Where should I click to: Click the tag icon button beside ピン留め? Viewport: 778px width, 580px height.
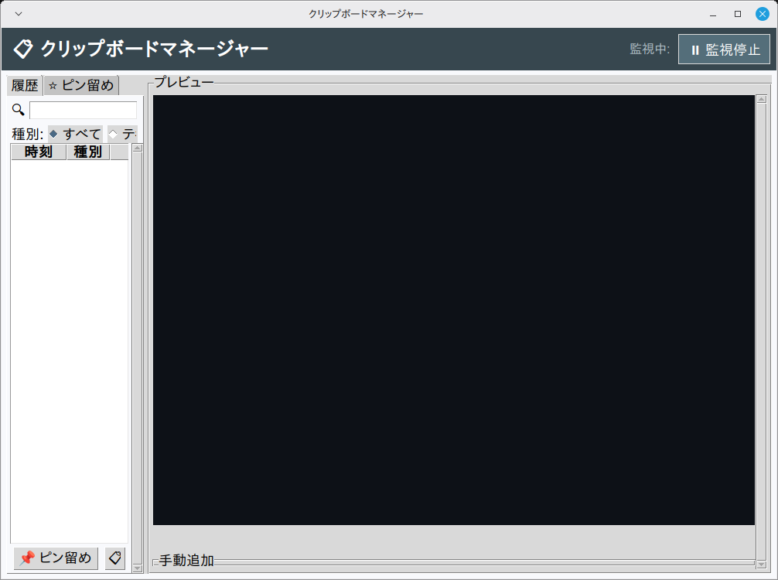pyautogui.click(x=115, y=558)
